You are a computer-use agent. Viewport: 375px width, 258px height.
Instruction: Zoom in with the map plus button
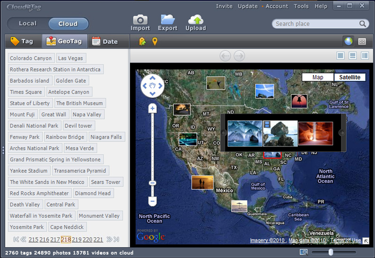[x=152, y=108]
